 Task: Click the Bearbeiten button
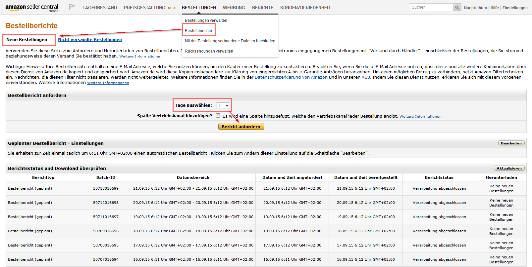(x=511, y=143)
